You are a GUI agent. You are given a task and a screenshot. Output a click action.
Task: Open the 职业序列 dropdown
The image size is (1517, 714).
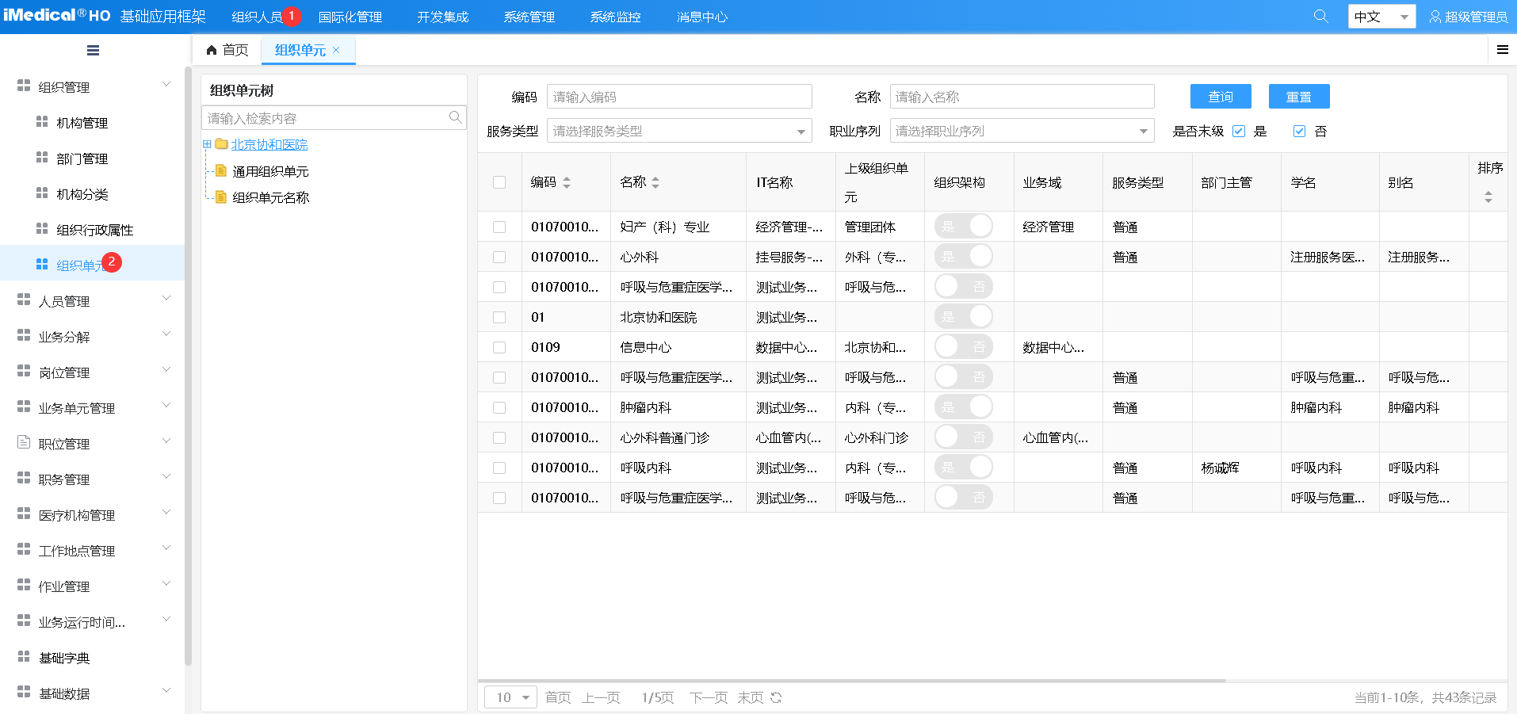click(1022, 132)
